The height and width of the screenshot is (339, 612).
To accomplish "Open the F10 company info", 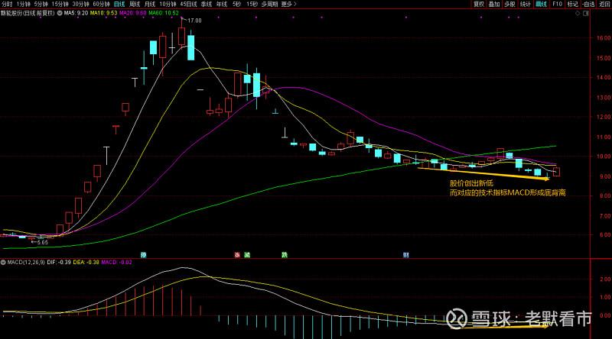I will [557, 4].
